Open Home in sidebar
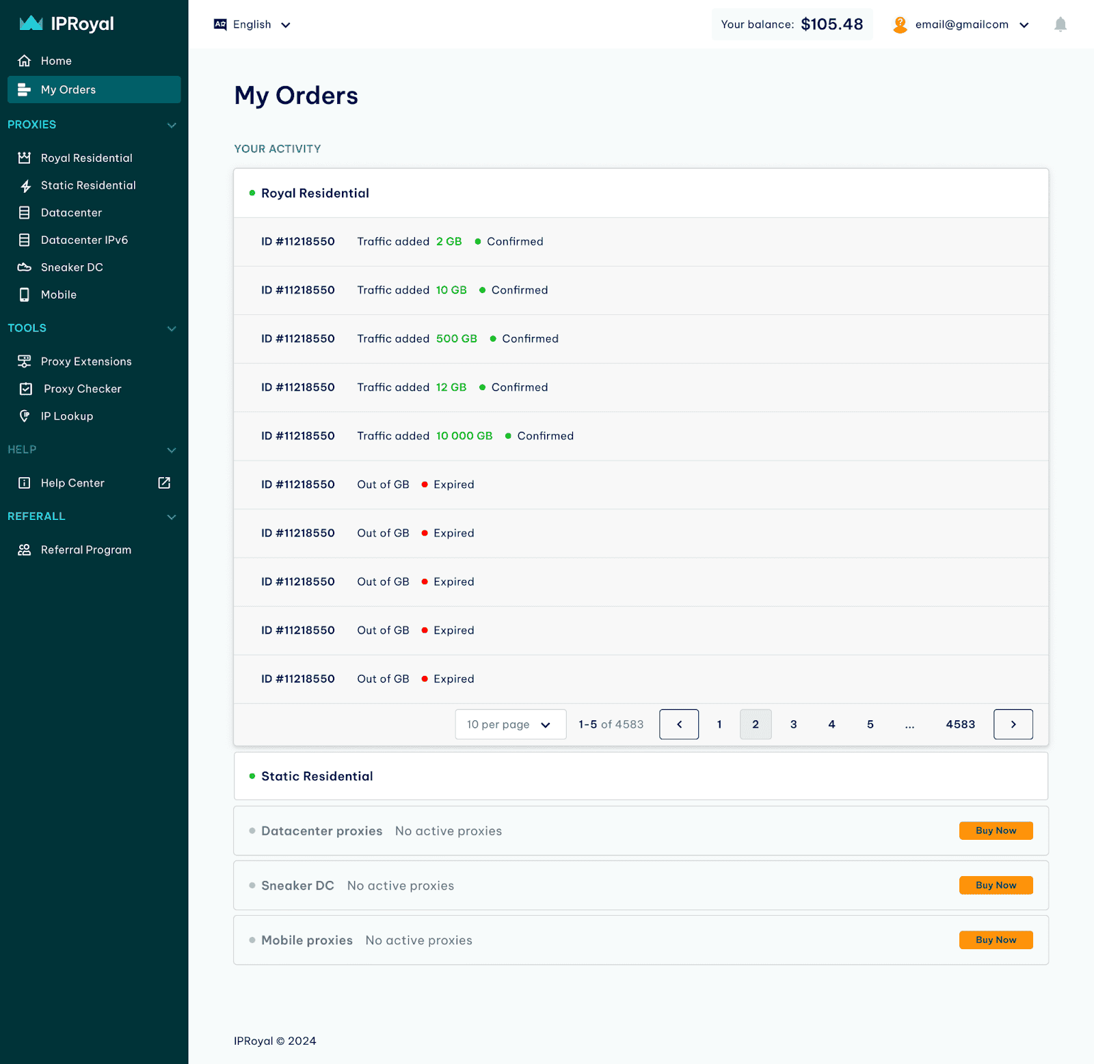 (94, 61)
